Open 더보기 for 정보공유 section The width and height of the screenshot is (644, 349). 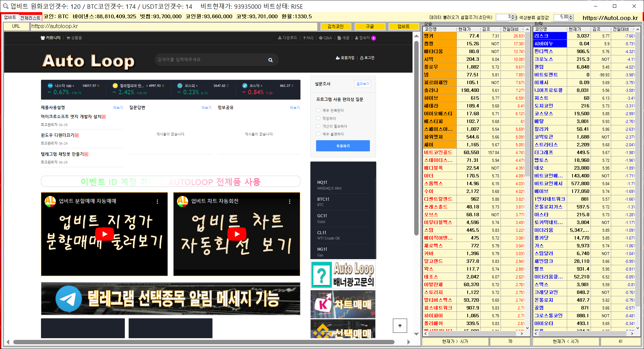point(295,108)
